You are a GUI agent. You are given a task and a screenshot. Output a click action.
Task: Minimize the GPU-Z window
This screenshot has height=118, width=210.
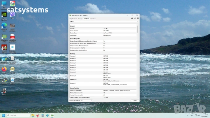point(127,15)
